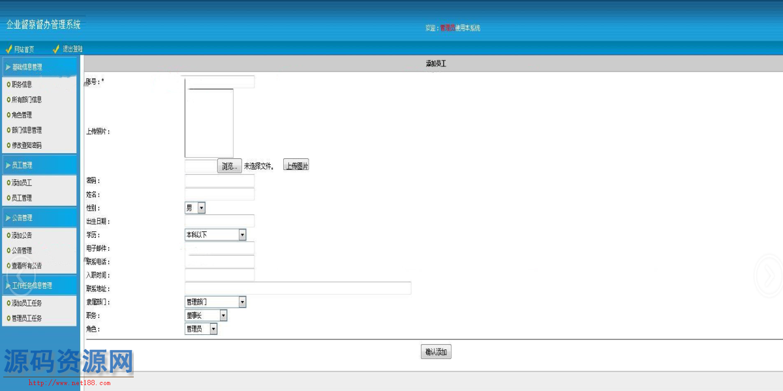
Task: Click the bullet icon next to 添加公告
Action: [8, 235]
